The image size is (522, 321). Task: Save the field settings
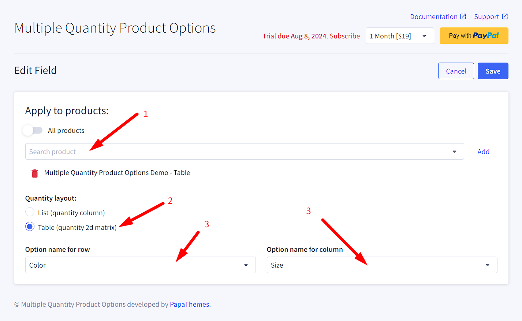click(493, 71)
